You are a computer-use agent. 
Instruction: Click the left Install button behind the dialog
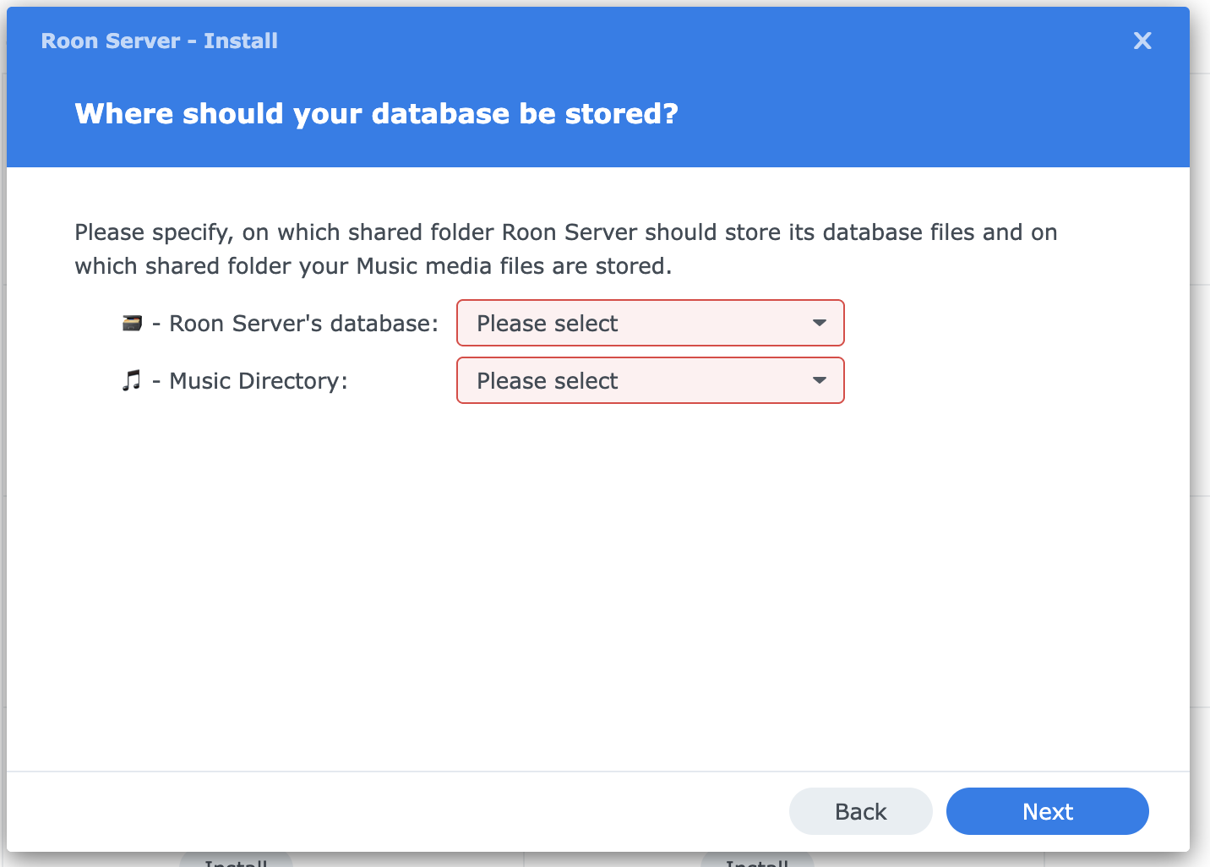tap(236, 860)
